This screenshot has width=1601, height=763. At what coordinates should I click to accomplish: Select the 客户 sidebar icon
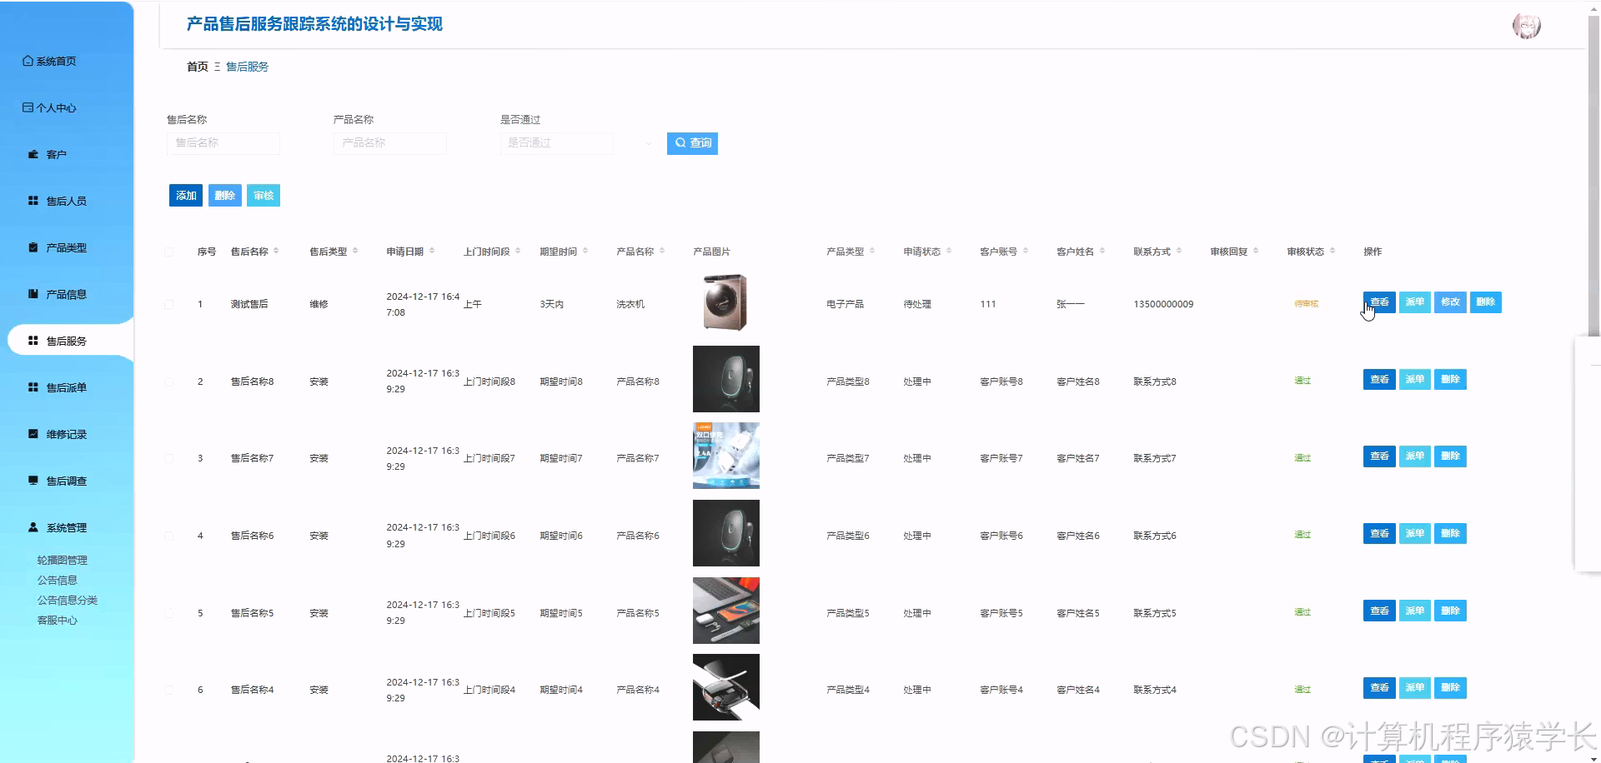tap(33, 154)
